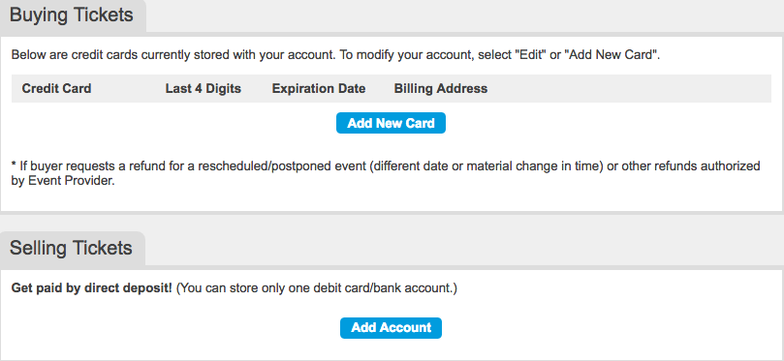Select the Last 4 Digits column header
The image size is (784, 361).
[203, 89]
